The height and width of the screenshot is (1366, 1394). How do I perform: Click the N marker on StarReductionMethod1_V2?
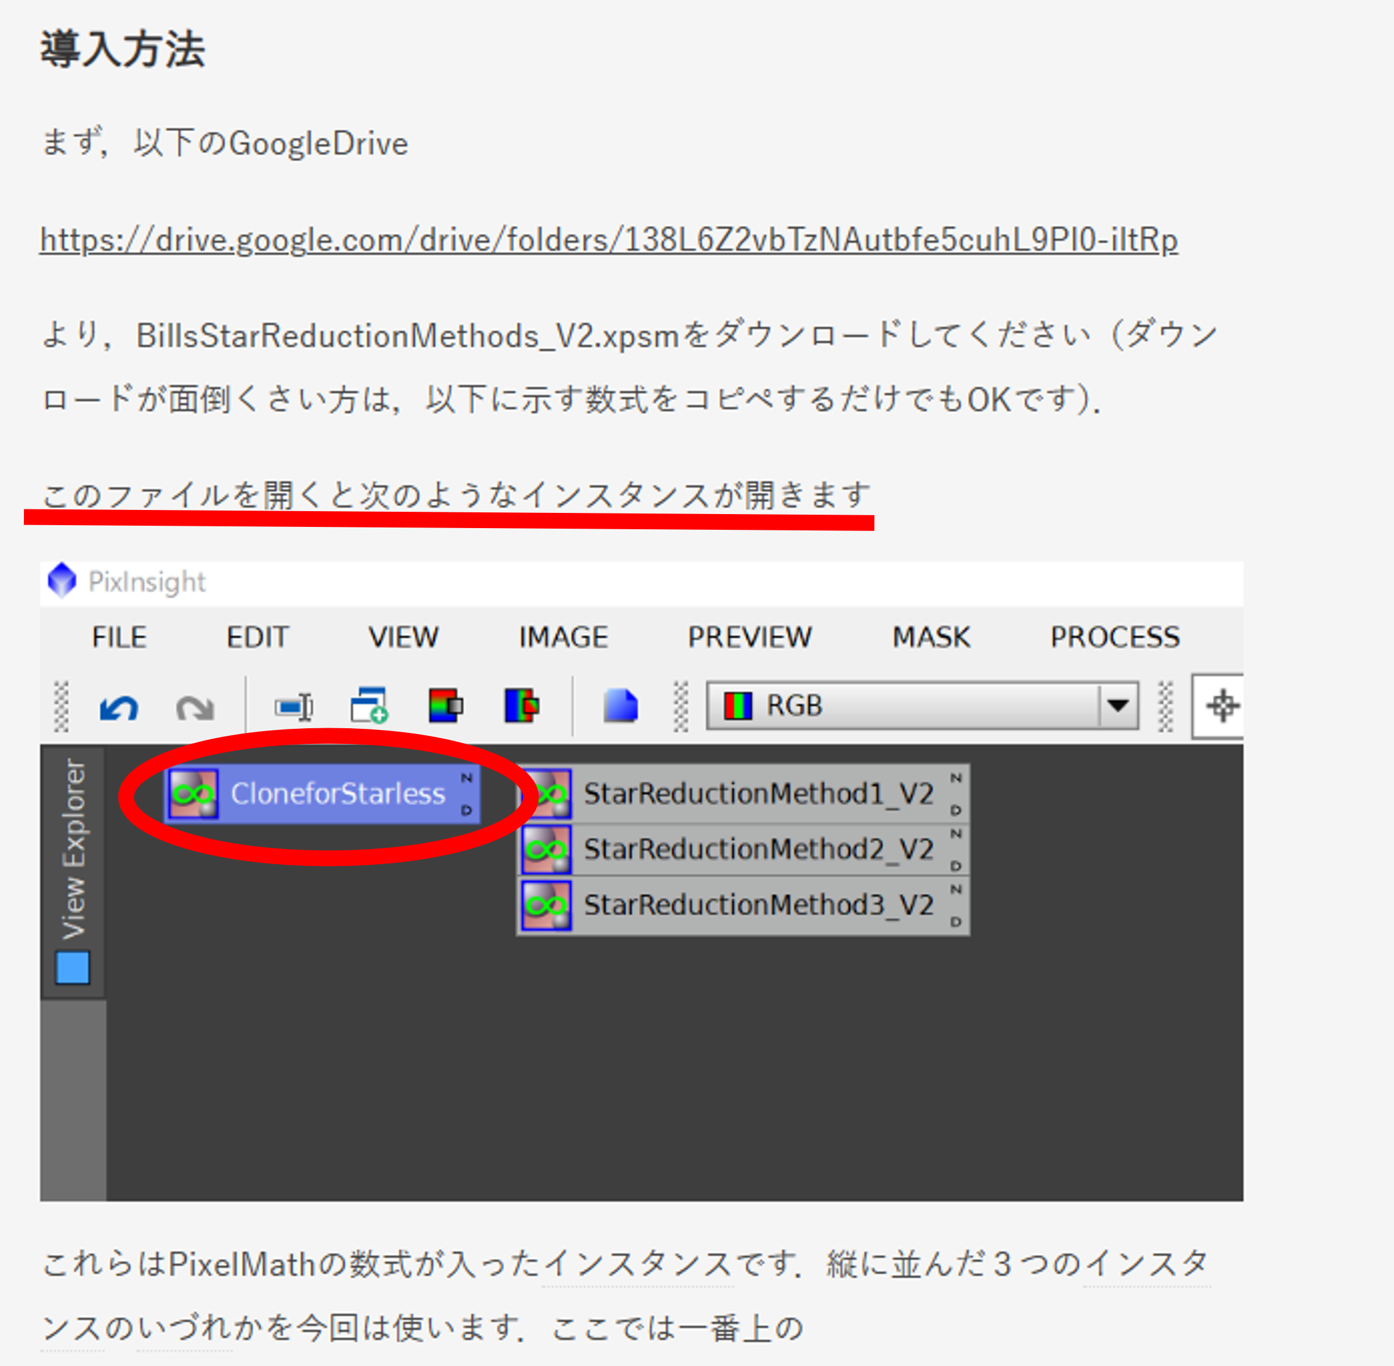click(956, 778)
